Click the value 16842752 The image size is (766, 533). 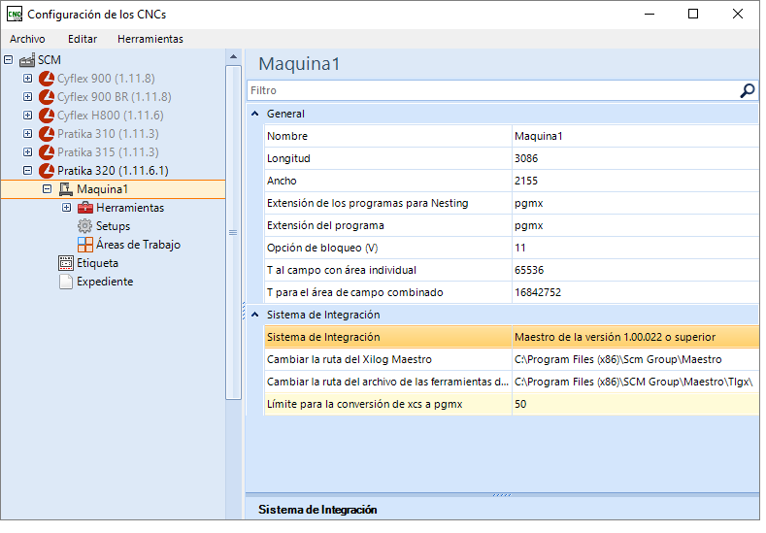pos(636,293)
